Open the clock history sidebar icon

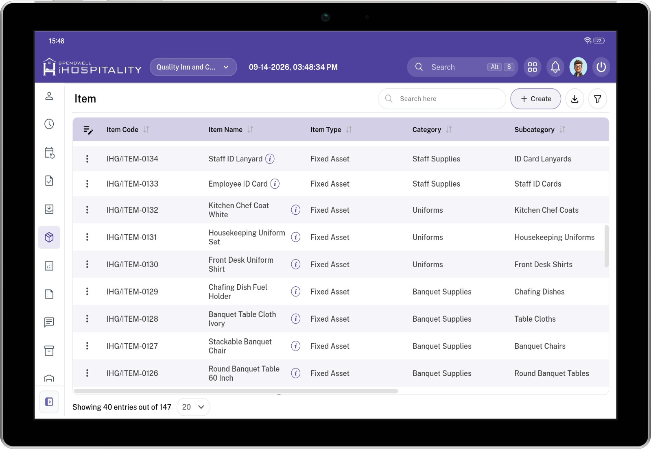(x=49, y=124)
